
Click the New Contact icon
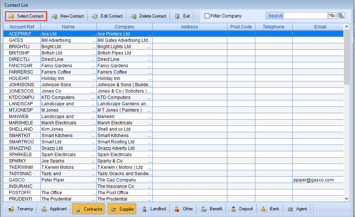55,16
